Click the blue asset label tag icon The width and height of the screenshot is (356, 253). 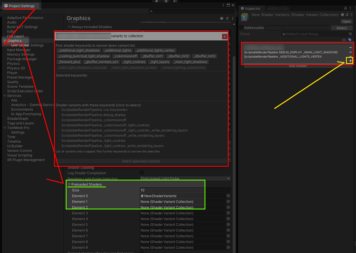tap(350, 40)
